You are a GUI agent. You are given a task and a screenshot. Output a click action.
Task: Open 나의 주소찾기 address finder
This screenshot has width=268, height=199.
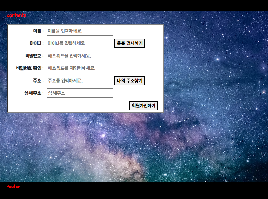[x=129, y=81]
